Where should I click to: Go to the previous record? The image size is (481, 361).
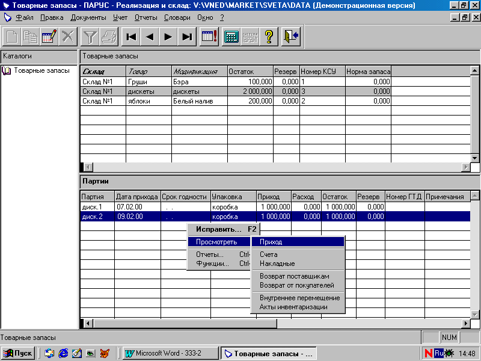(x=150, y=37)
